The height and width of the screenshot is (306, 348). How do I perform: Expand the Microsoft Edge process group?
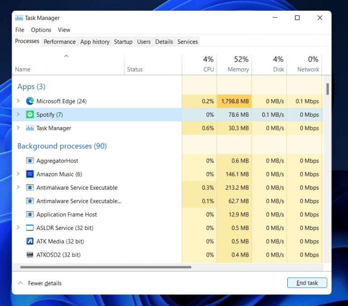point(18,101)
